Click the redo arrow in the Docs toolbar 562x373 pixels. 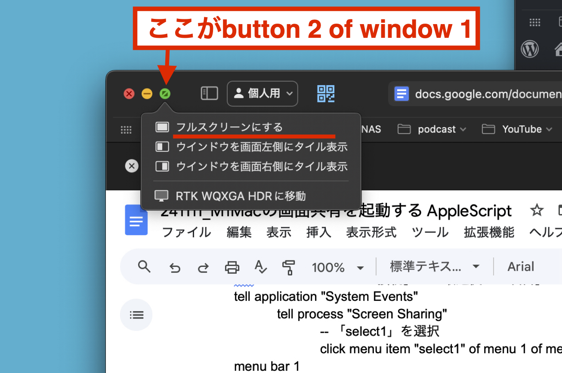click(203, 267)
